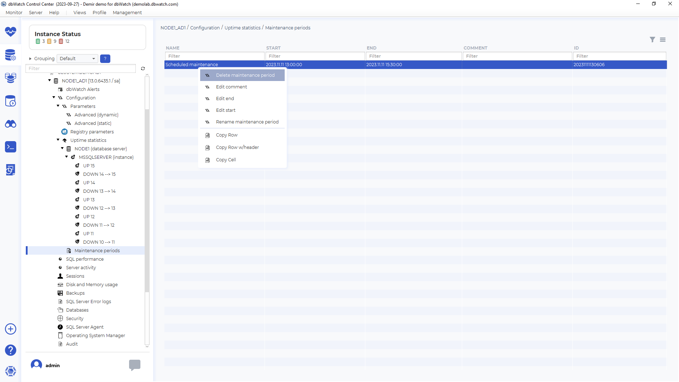
Task: Click the START column header
Action: (x=273, y=48)
